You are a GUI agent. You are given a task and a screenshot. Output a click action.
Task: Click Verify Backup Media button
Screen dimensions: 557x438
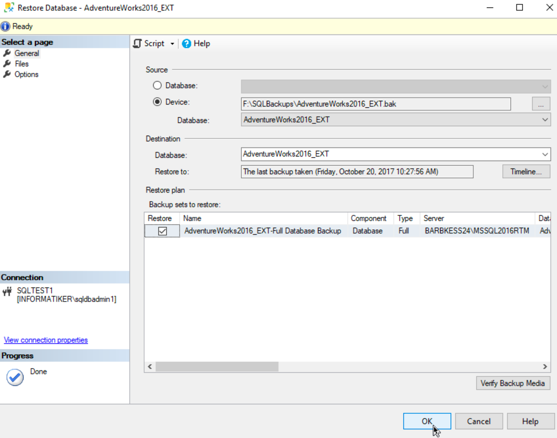513,383
